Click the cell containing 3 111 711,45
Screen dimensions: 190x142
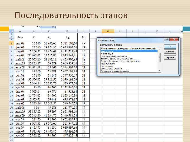point(67,51)
